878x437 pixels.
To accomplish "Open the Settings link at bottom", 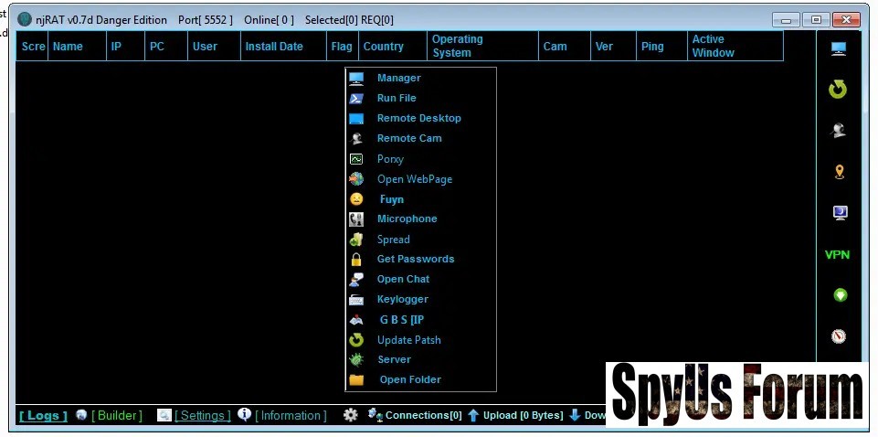I will (x=203, y=416).
